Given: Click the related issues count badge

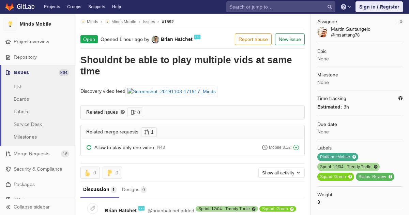Looking at the screenshot, I should coord(135,112).
